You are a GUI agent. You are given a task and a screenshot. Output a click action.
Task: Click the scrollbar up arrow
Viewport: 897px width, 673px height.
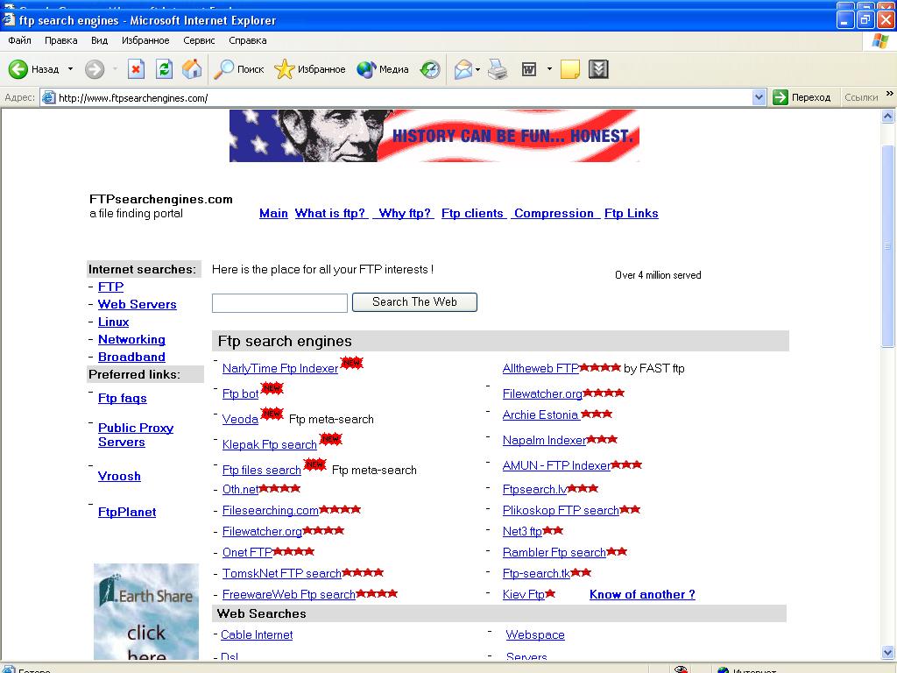(x=888, y=117)
